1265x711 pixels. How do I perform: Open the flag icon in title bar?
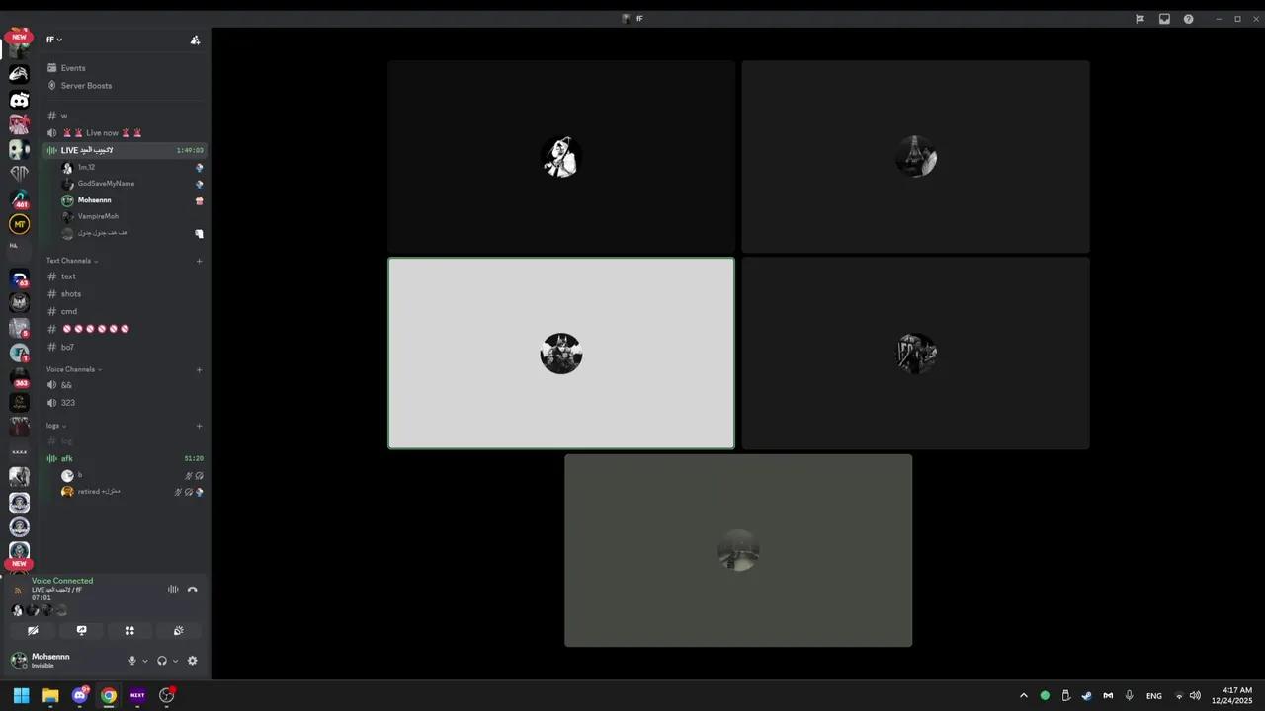1139,19
